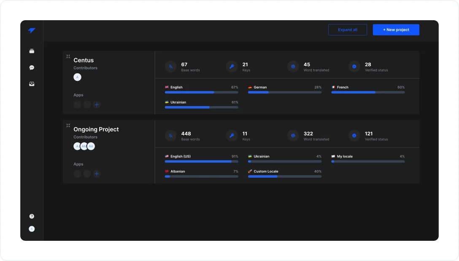Add an app to Ongoing Project
459x261 pixels.
tap(97, 174)
